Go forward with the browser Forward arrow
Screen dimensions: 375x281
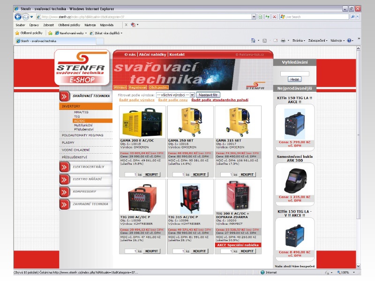[x=26, y=17]
